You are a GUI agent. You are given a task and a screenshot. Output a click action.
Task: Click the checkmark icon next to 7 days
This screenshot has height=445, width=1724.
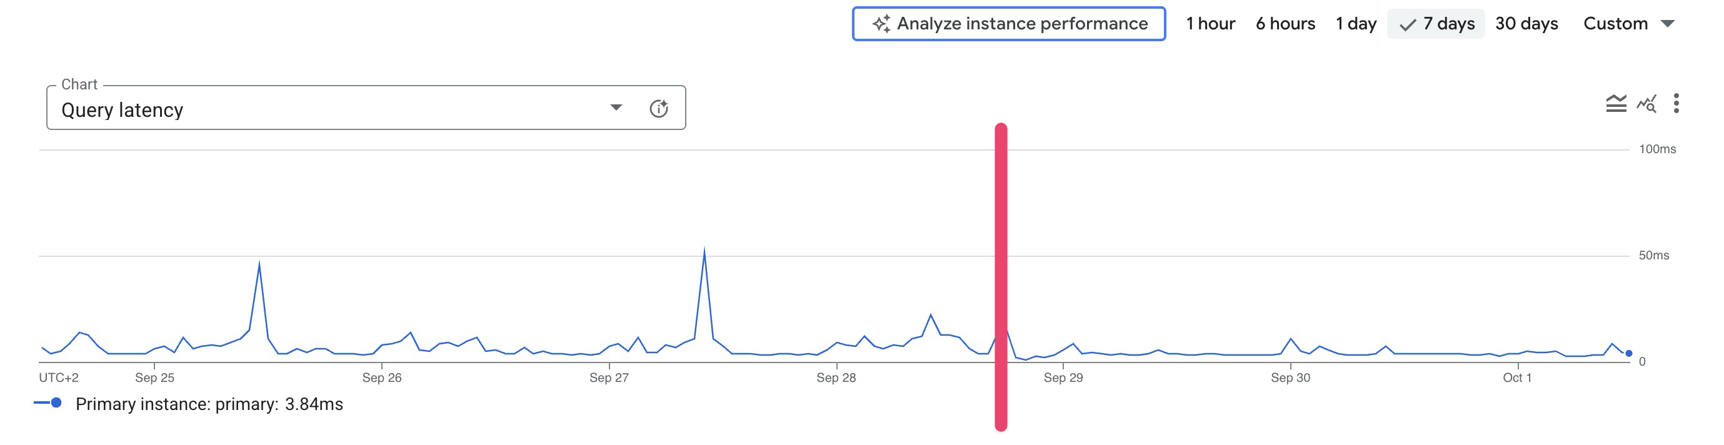[x=1408, y=25]
